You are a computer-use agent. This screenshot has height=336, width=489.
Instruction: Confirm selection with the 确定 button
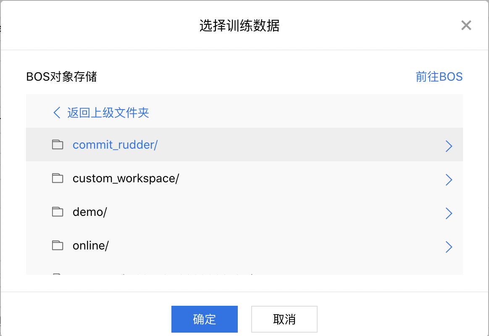point(205,319)
